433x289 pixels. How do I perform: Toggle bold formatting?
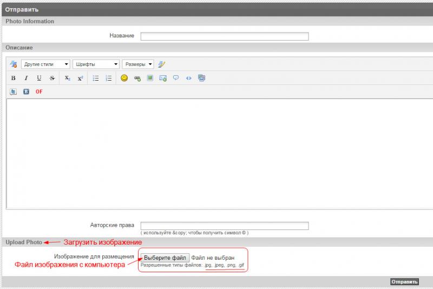pos(13,78)
